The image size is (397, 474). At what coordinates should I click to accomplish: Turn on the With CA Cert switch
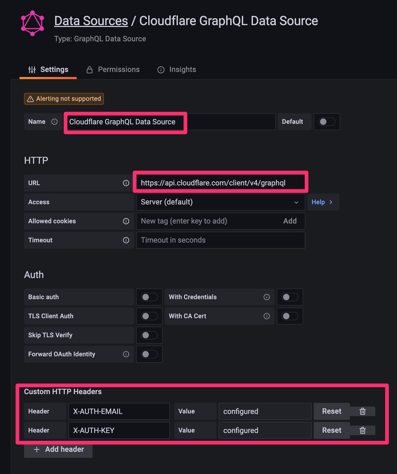pyautogui.click(x=290, y=316)
